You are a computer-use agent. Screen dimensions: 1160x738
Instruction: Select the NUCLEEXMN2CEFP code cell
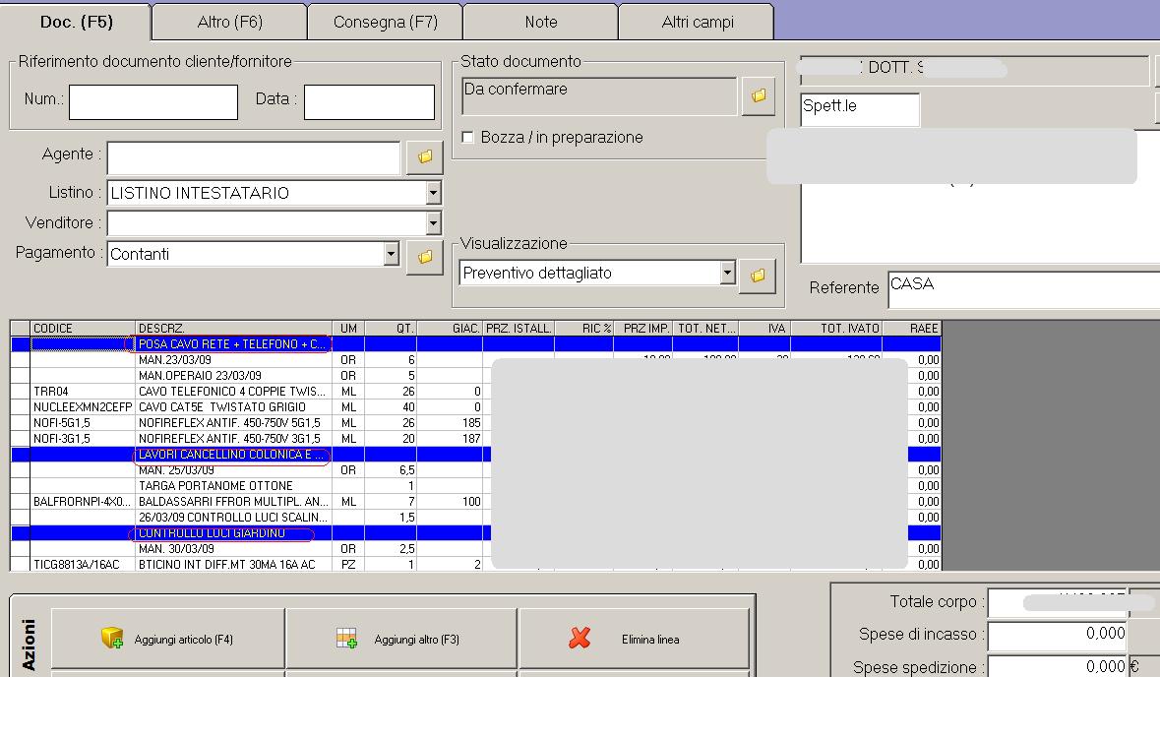click(83, 407)
